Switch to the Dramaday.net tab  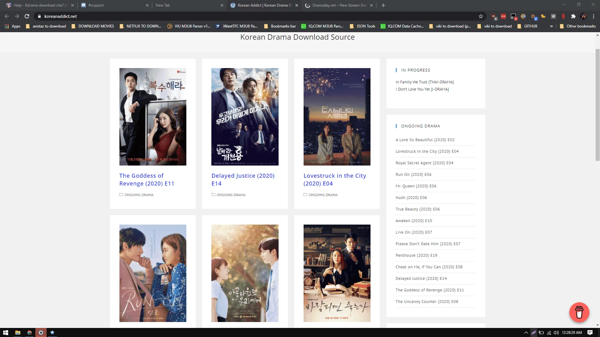click(339, 5)
